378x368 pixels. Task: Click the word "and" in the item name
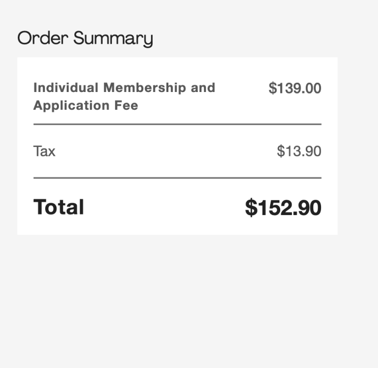(x=203, y=87)
